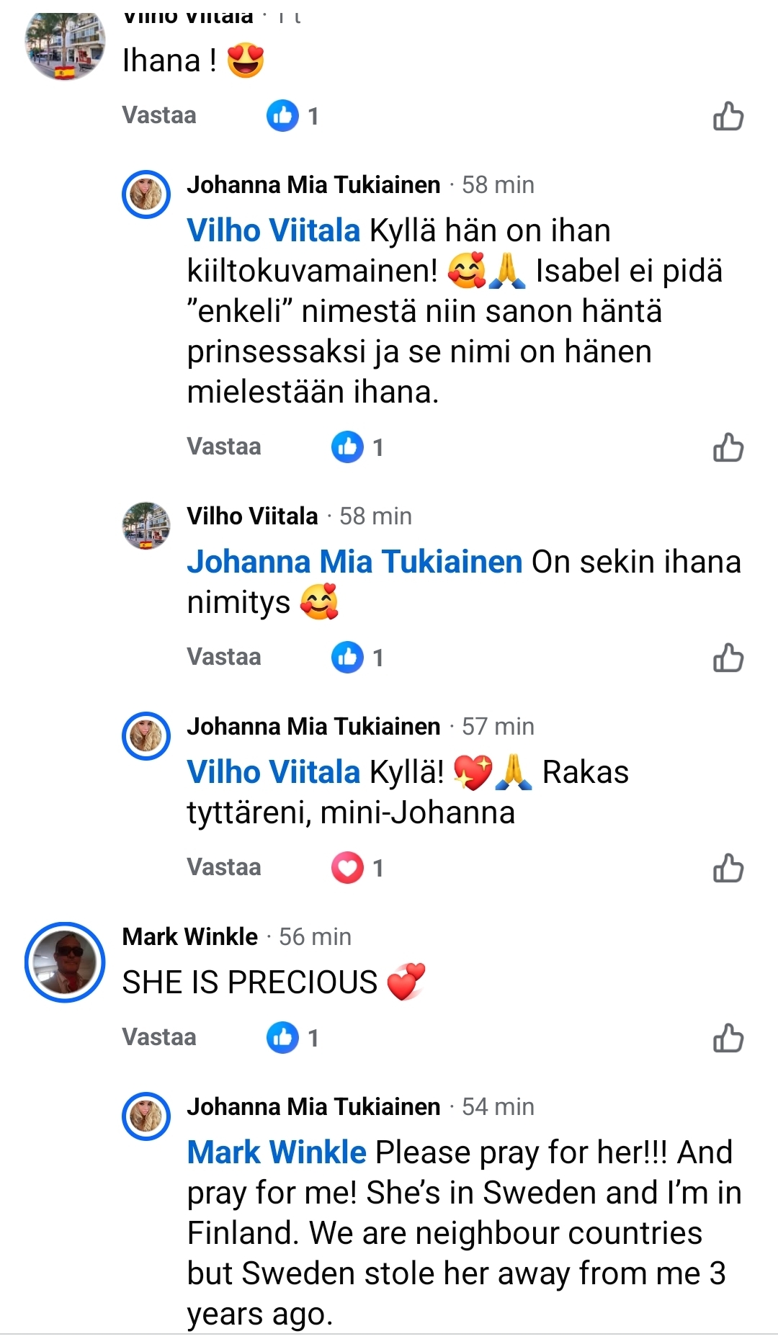The width and height of the screenshot is (778, 1339).
Task: Like Johanna's "mini-Johanna" reply
Action: (x=728, y=868)
